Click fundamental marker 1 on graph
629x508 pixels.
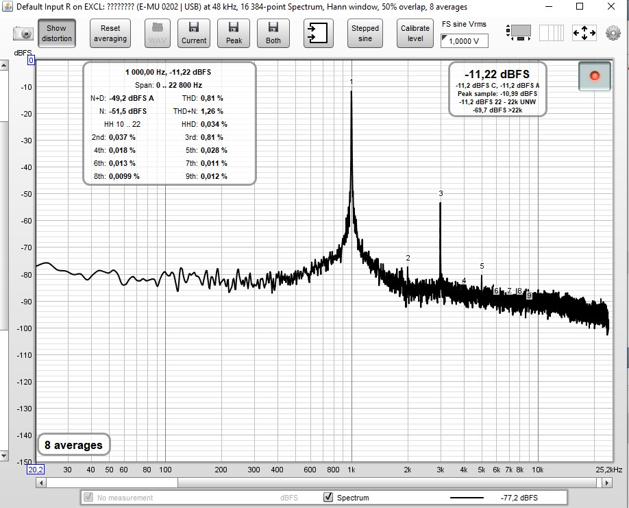pos(351,82)
